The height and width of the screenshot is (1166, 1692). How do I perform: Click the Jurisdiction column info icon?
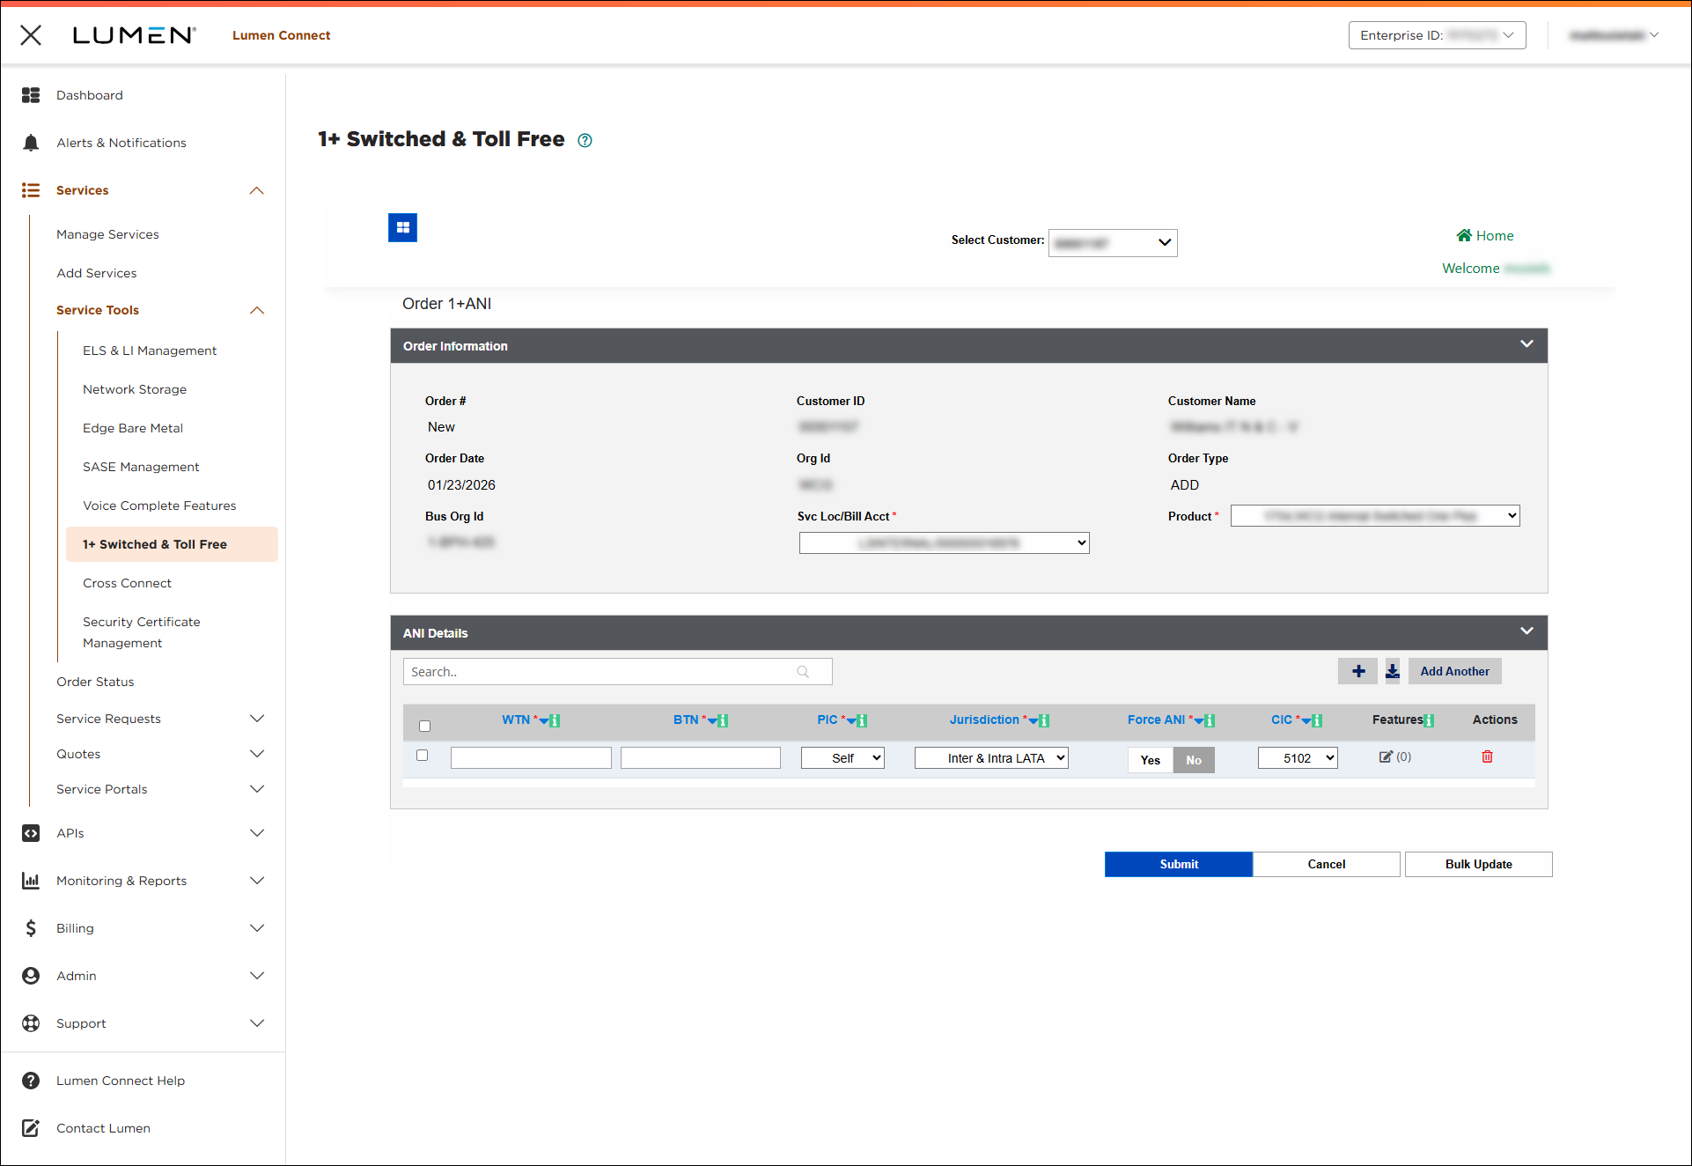coord(1044,720)
